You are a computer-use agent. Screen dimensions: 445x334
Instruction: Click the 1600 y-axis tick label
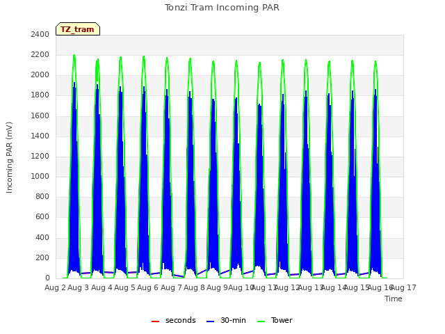point(40,116)
